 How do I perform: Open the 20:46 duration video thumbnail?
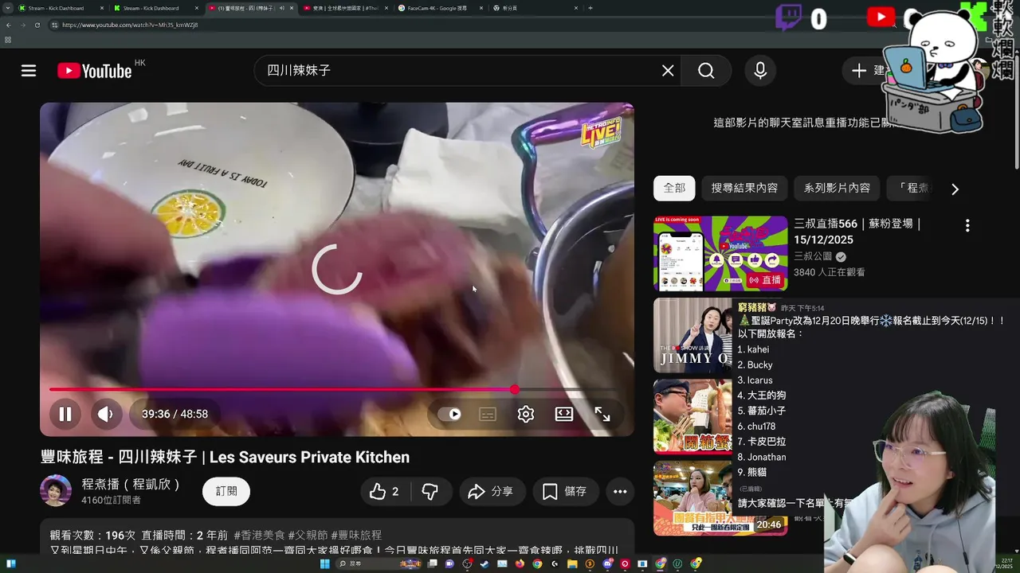click(720, 498)
